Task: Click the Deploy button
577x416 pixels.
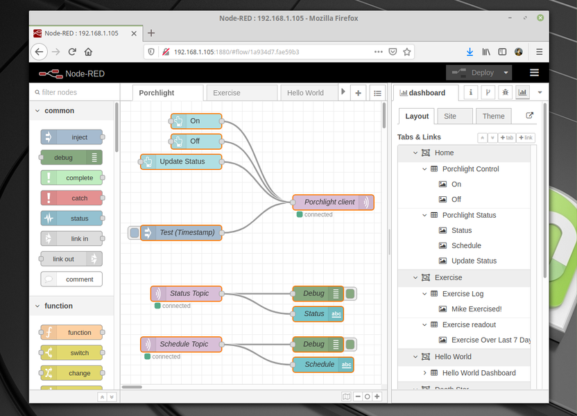Action: (x=479, y=72)
